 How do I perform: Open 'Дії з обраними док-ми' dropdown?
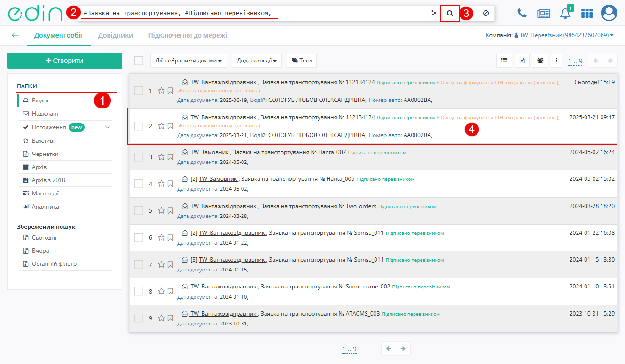click(188, 61)
